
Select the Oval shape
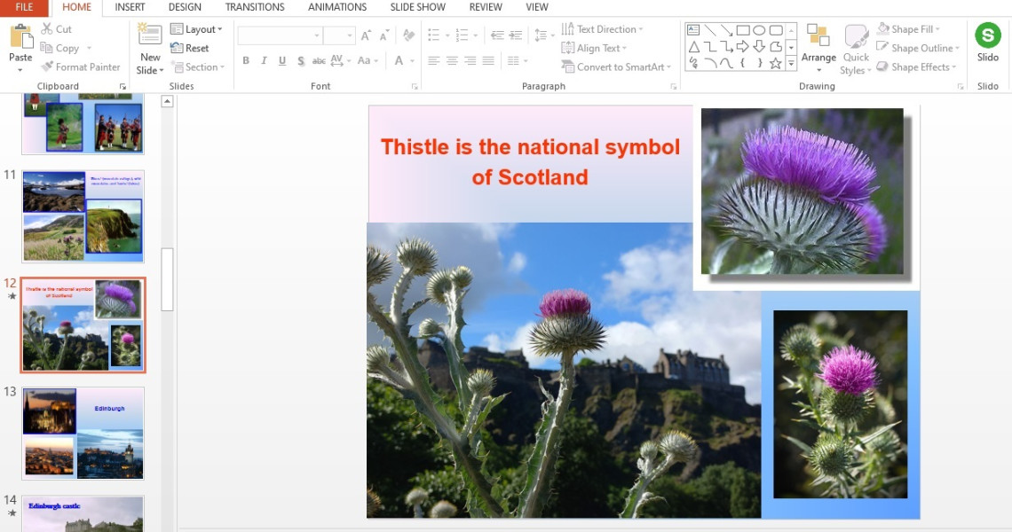tap(759, 29)
